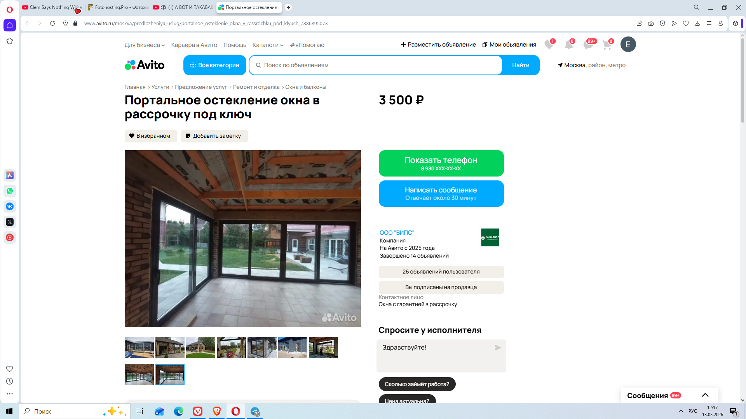Open the notifications bell icon

click(568, 45)
